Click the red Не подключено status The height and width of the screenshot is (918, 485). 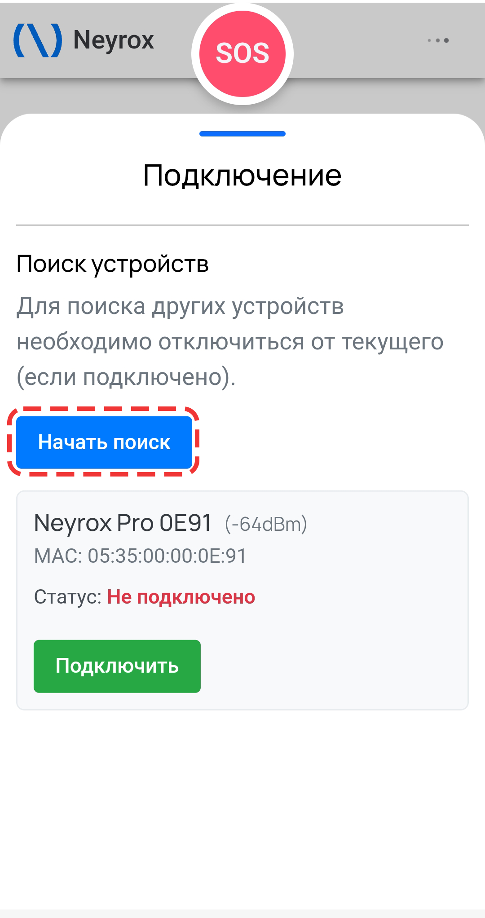[181, 597]
